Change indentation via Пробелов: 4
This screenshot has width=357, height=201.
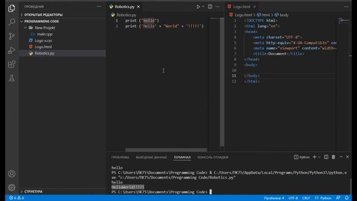coord(274,198)
